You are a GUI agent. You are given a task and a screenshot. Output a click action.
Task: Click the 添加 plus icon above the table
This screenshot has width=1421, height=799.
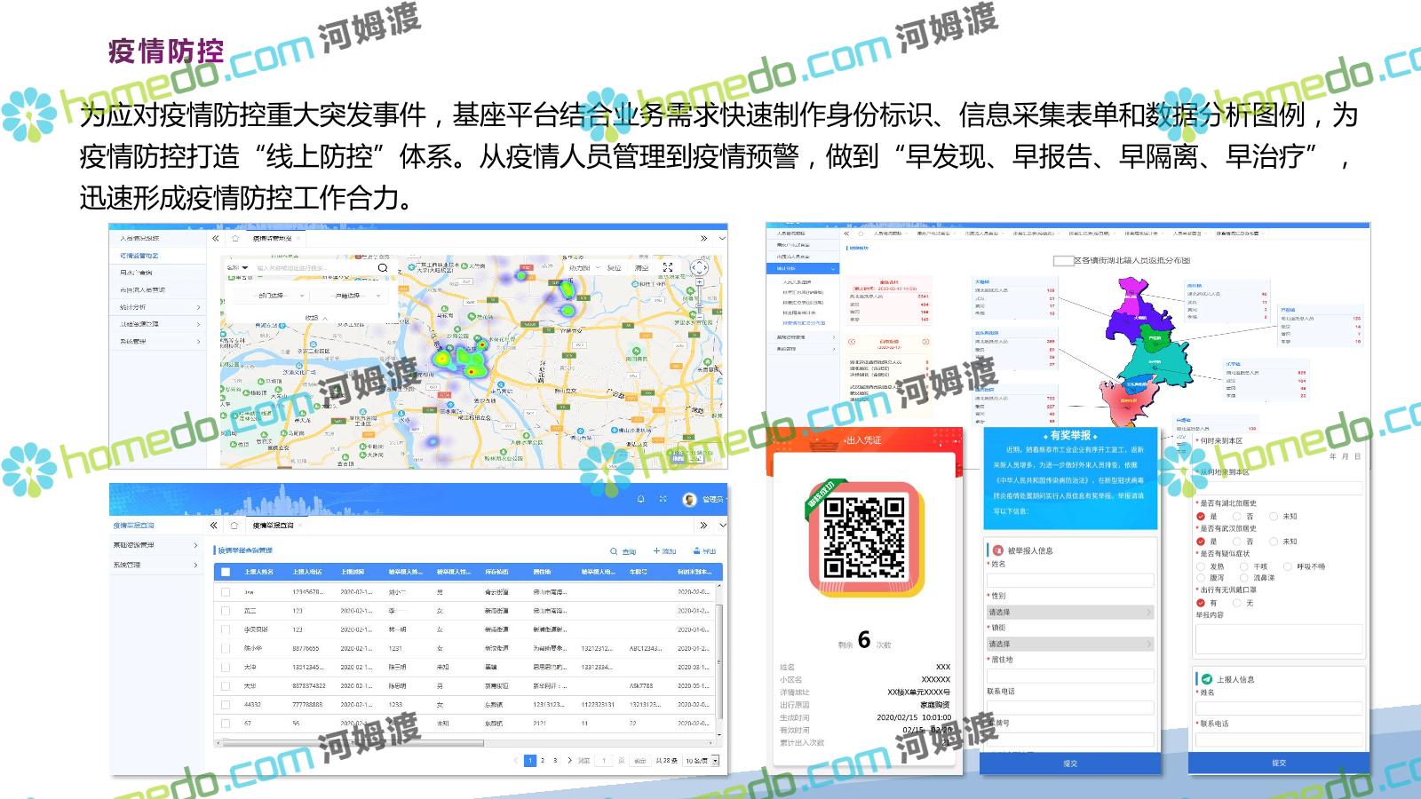[x=656, y=551]
